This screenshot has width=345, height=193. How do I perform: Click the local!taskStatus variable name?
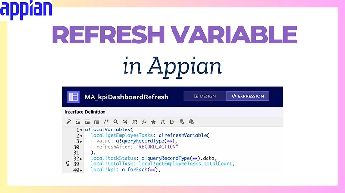click(x=113, y=158)
